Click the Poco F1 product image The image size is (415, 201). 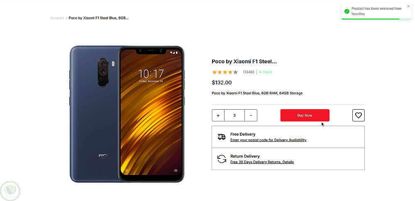click(127, 114)
